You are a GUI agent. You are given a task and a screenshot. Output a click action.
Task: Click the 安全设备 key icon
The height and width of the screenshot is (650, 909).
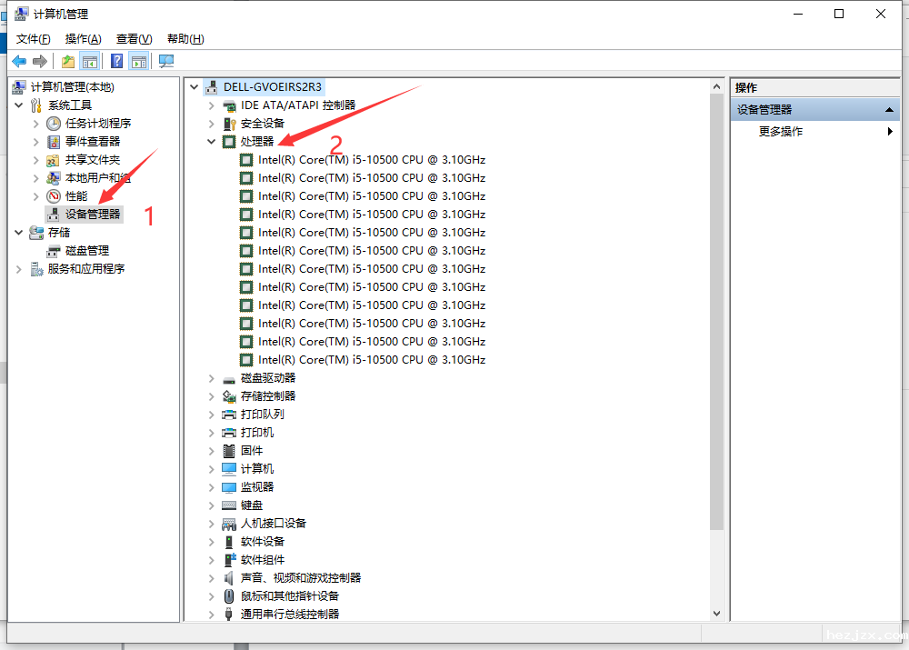pos(229,124)
